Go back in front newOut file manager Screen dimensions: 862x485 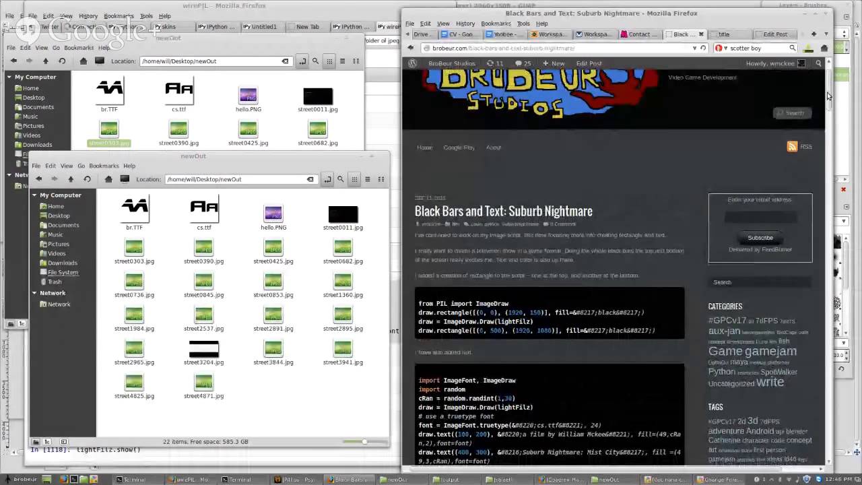coord(38,179)
